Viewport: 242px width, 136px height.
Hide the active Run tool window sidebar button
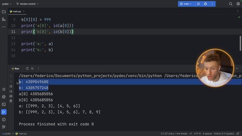tap(4, 112)
